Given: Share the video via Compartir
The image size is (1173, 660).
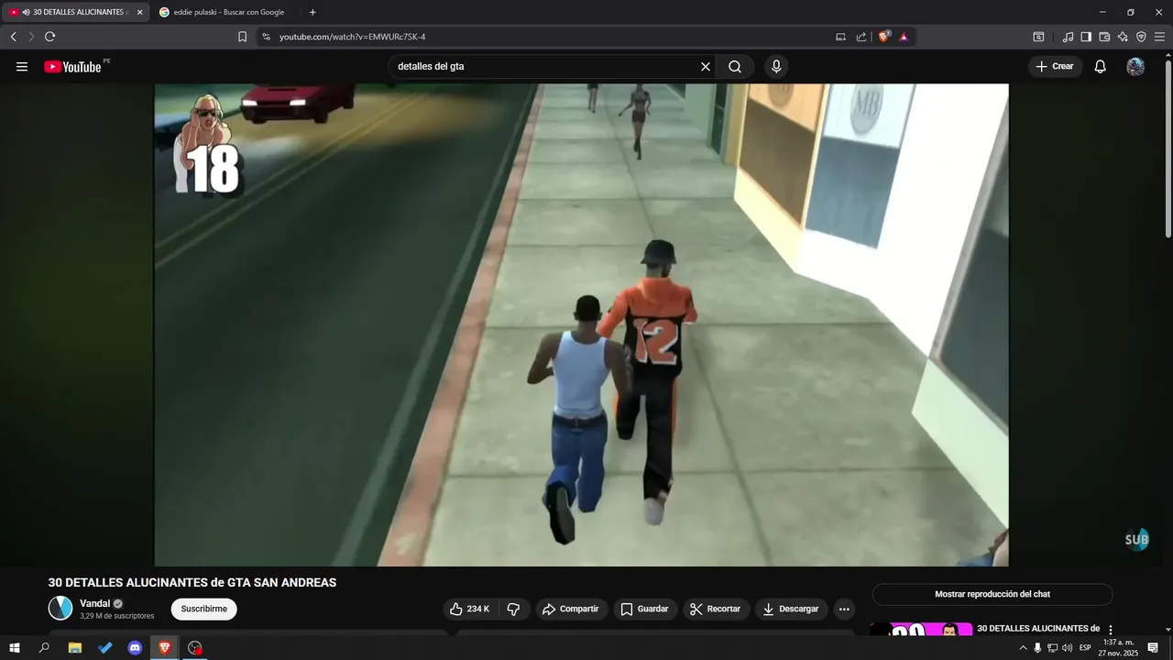Looking at the screenshot, I should click(x=571, y=609).
